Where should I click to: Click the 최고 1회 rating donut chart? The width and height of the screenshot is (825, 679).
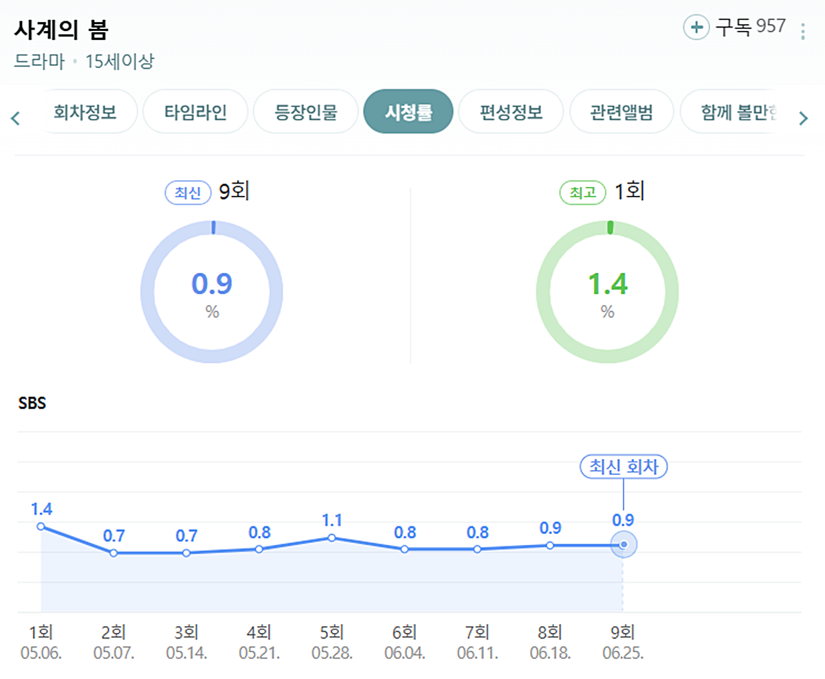tap(607, 291)
